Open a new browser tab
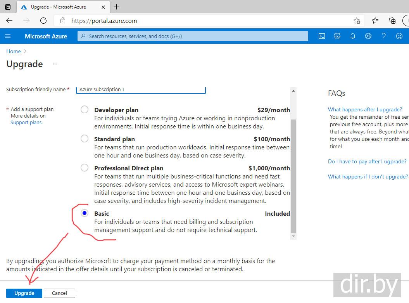This screenshot has width=409, height=303. point(116,7)
